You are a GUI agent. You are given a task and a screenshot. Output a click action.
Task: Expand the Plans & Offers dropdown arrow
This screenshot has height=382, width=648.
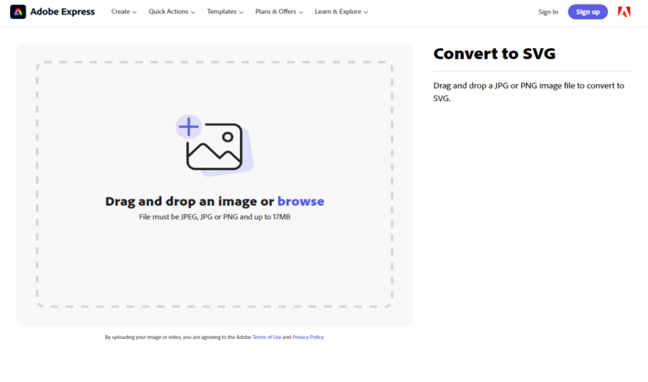301,12
